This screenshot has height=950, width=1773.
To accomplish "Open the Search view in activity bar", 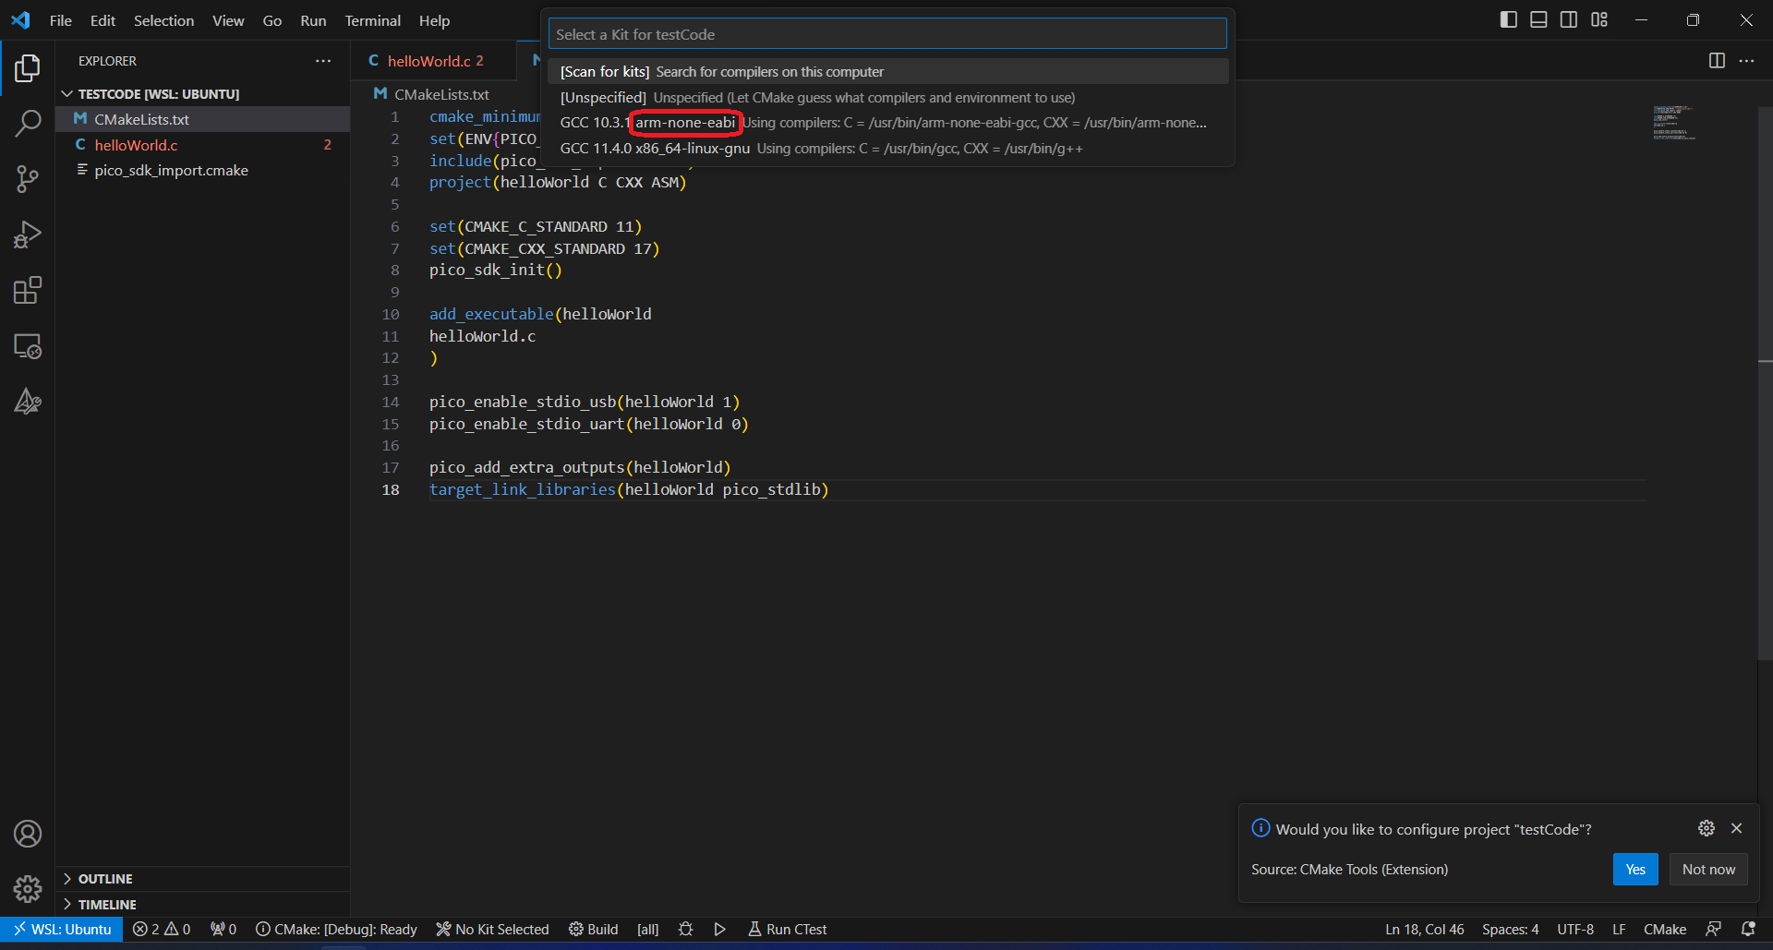I will coord(28,124).
